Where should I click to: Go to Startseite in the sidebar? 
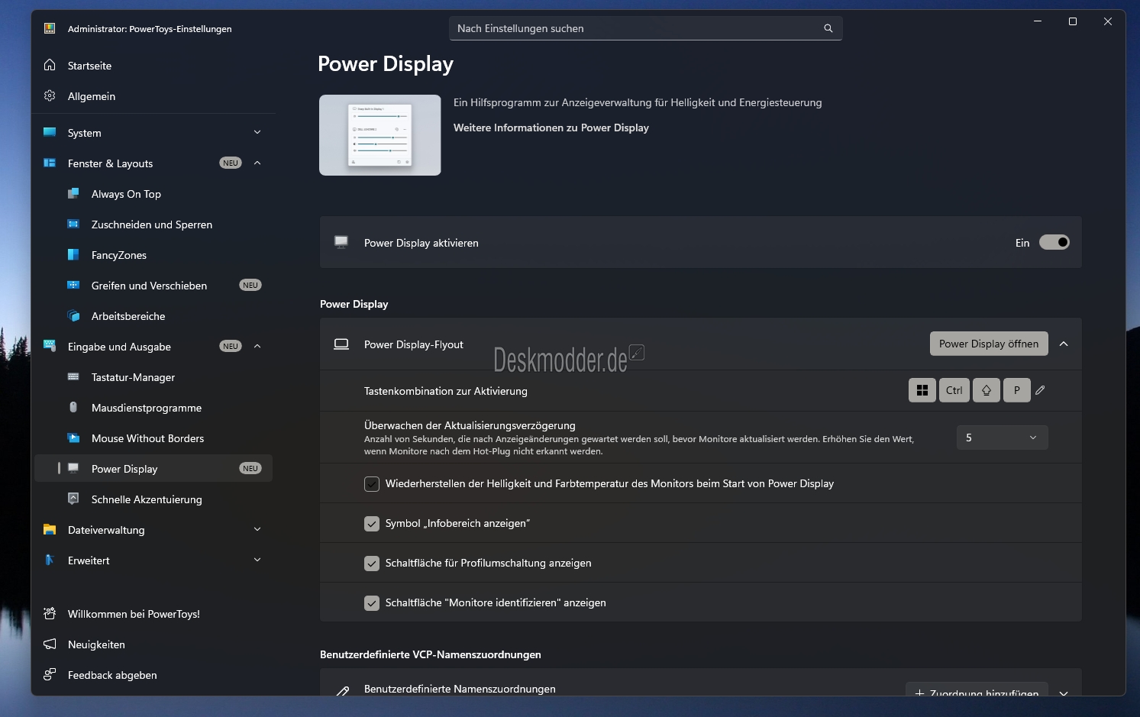coord(89,66)
